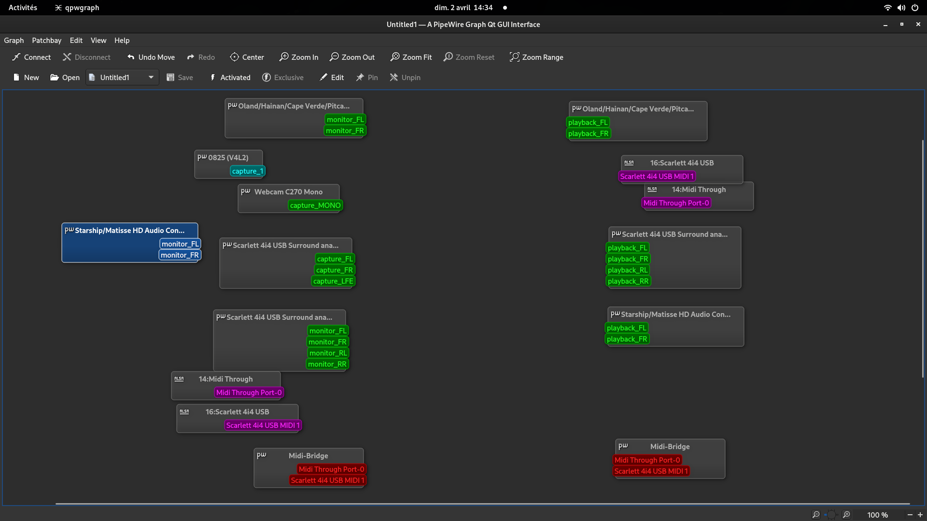This screenshot has width=927, height=521.
Task: Click the Open patchbay button
Action: click(65, 77)
